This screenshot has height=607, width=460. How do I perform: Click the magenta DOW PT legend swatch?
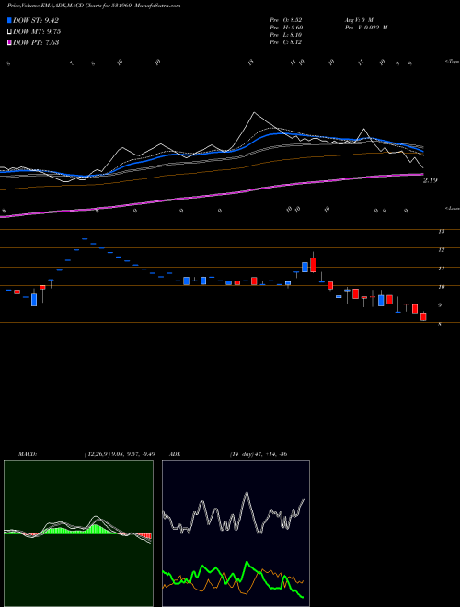[10, 42]
